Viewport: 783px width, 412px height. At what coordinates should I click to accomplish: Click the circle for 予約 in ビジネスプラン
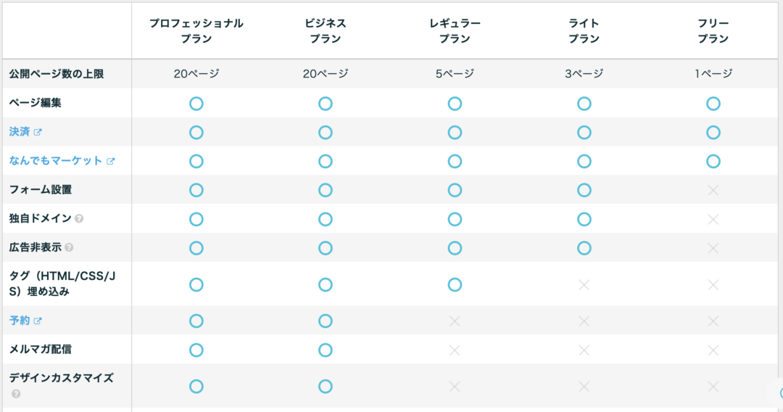pos(325,321)
